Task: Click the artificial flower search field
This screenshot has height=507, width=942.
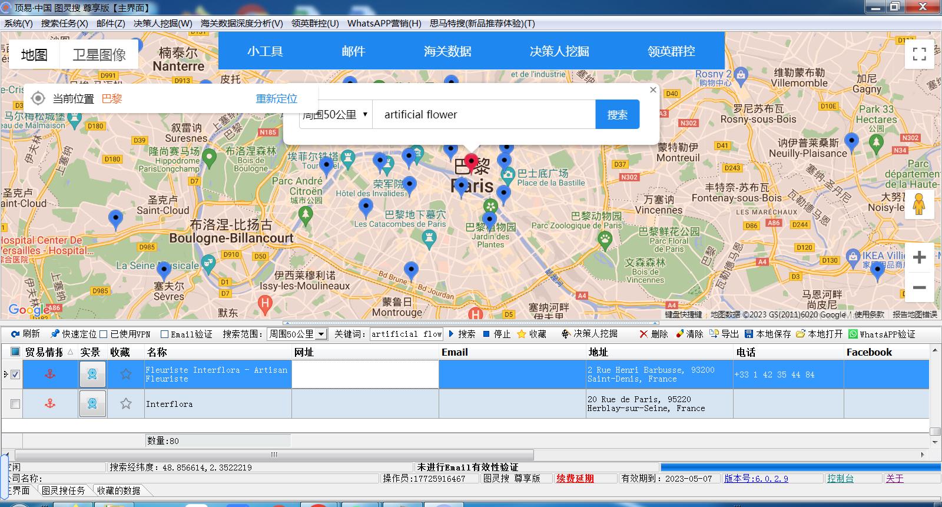Action: pos(484,114)
